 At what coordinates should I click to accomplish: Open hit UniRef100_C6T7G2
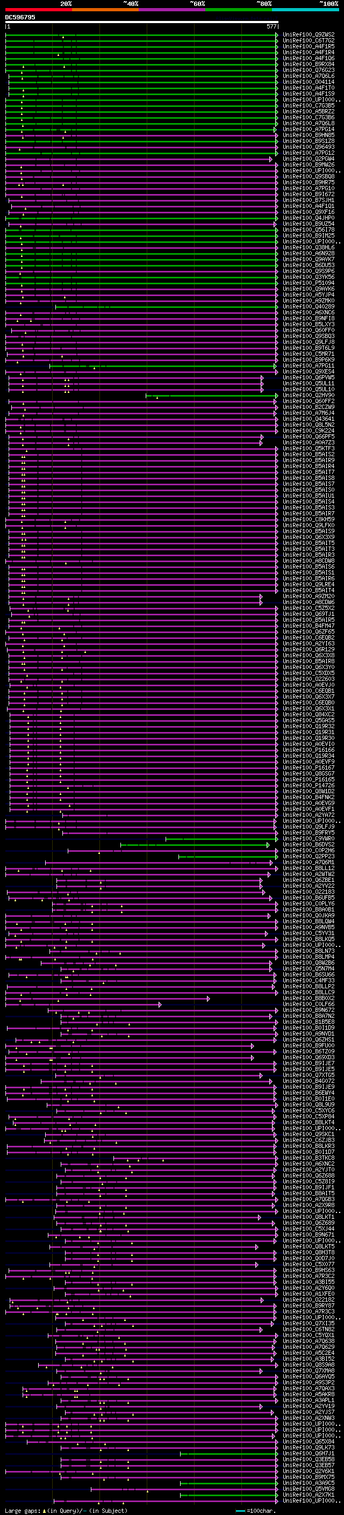(x=309, y=41)
